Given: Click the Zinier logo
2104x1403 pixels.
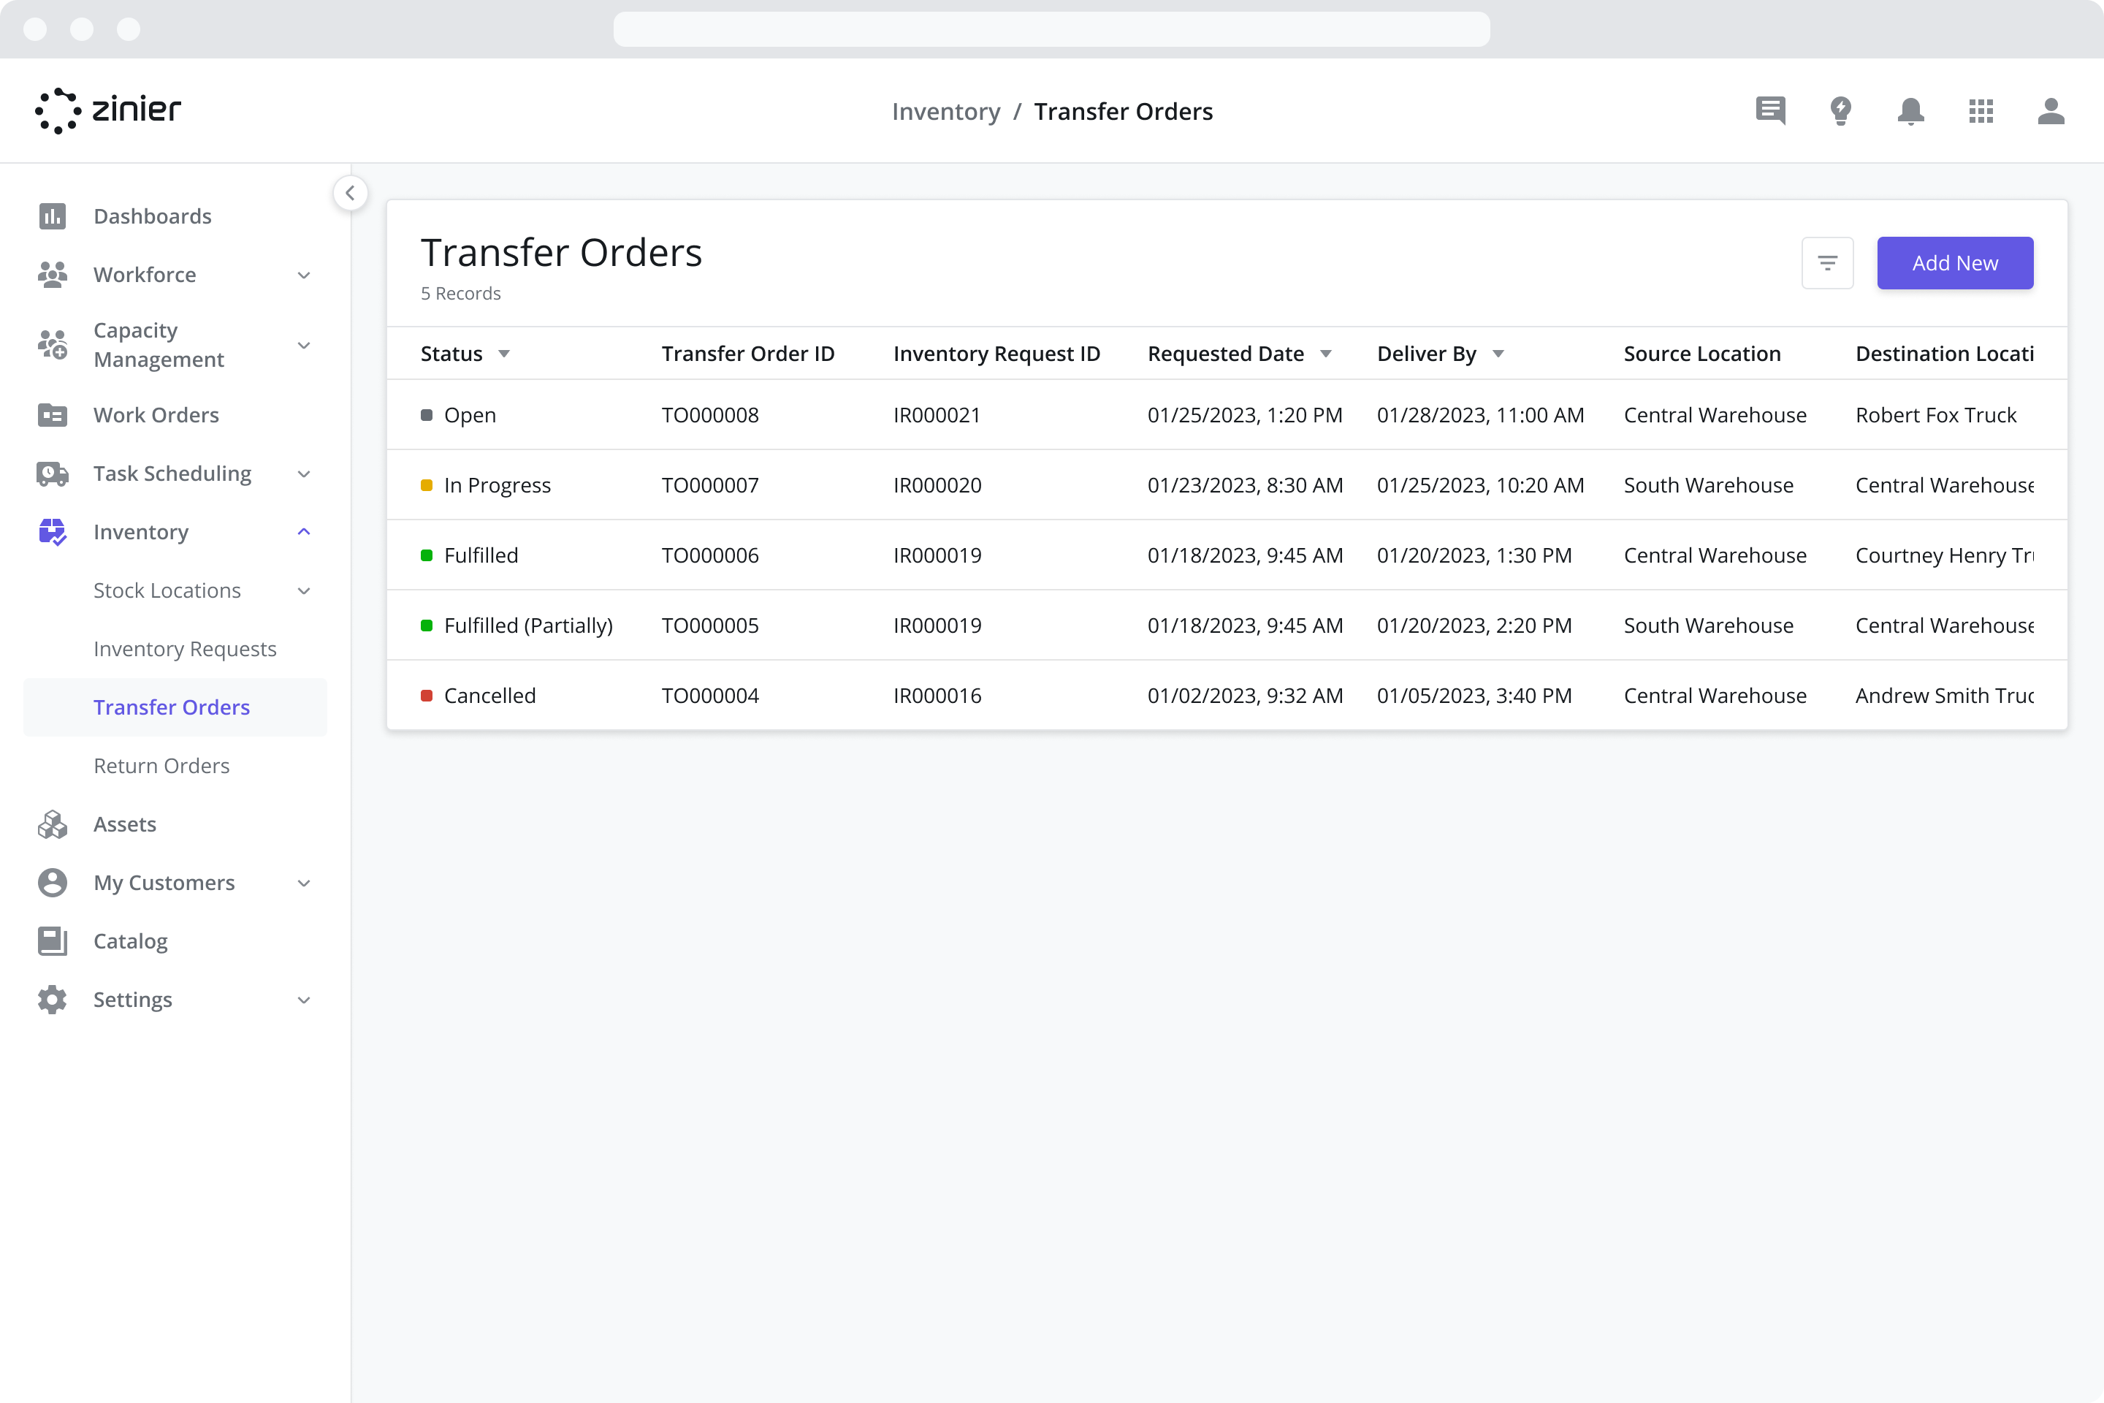Looking at the screenshot, I should tap(107, 111).
